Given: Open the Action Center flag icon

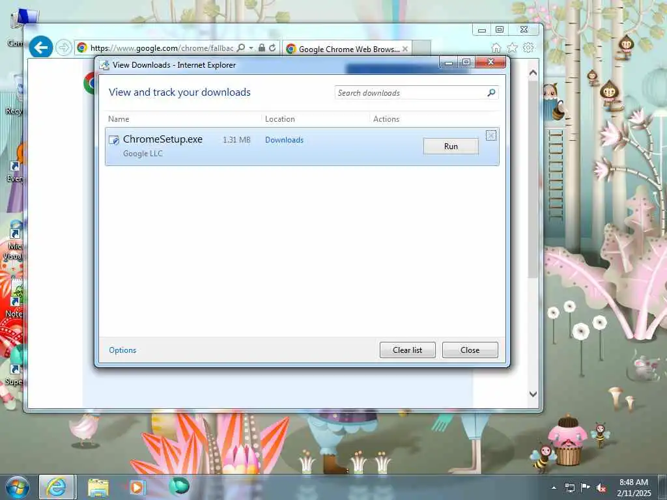Looking at the screenshot, I should 586,488.
